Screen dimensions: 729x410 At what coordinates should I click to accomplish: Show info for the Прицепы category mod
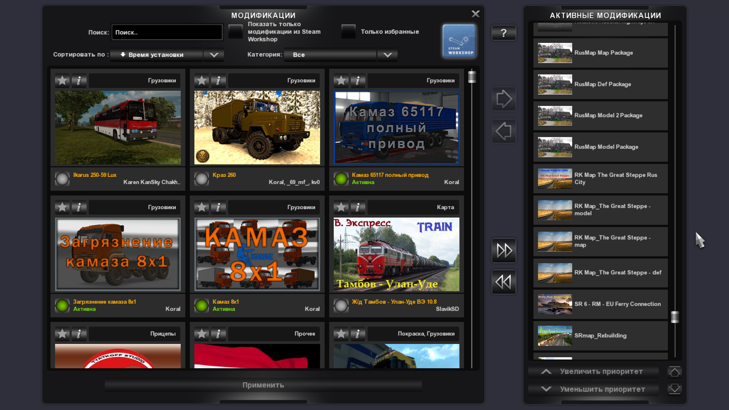79,334
